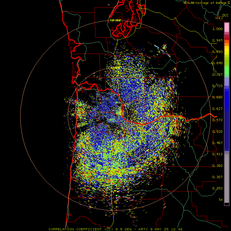Click the 0.520 legend value
Image resolution: width=231 pixels, height=231 pixels.
[217, 132]
